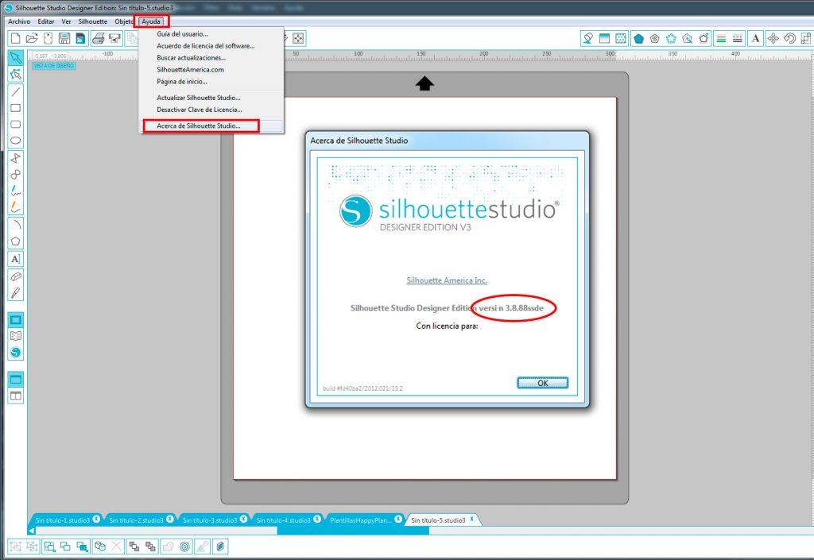814x560 pixels.
Task: Select the Smooth Freehand tool
Action: (x=16, y=207)
